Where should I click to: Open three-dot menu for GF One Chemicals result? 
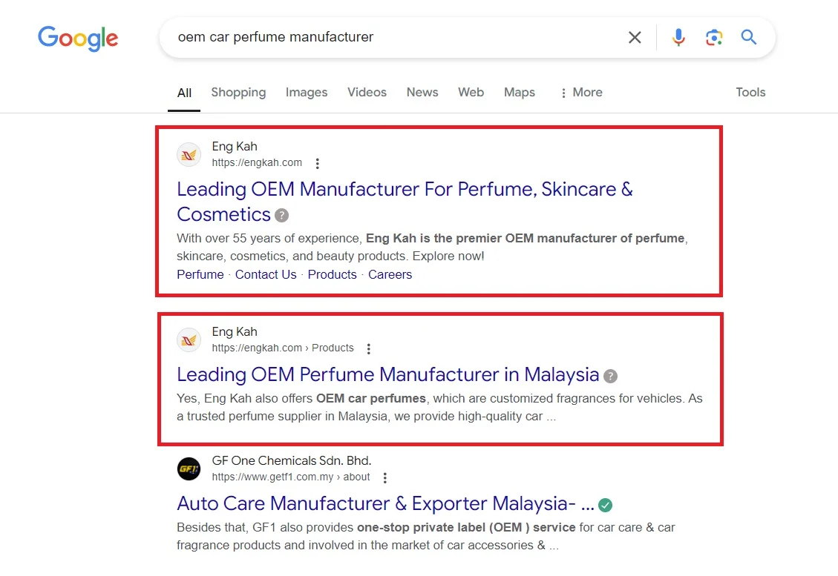[x=384, y=477]
